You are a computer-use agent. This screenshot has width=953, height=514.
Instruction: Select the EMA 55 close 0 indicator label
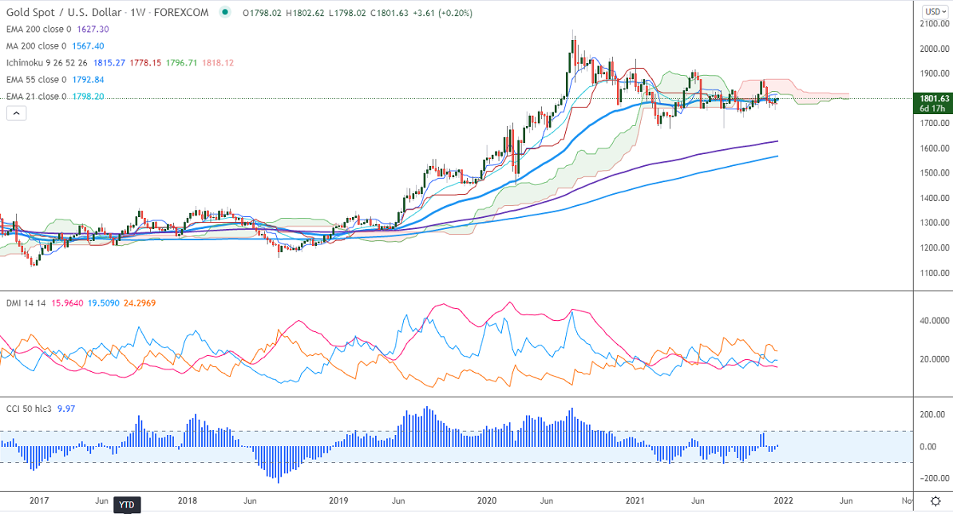[x=37, y=80]
